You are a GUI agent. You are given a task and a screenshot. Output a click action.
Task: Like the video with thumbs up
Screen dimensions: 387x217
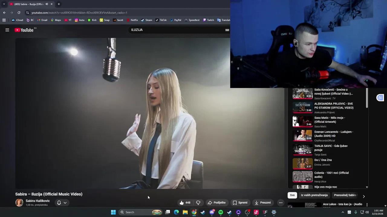click(x=185, y=203)
